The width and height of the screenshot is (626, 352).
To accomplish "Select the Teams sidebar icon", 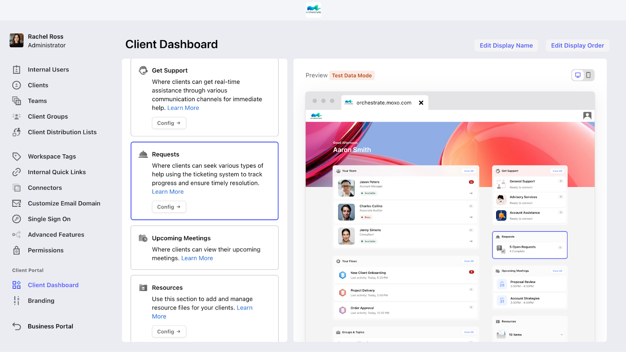I will [16, 101].
